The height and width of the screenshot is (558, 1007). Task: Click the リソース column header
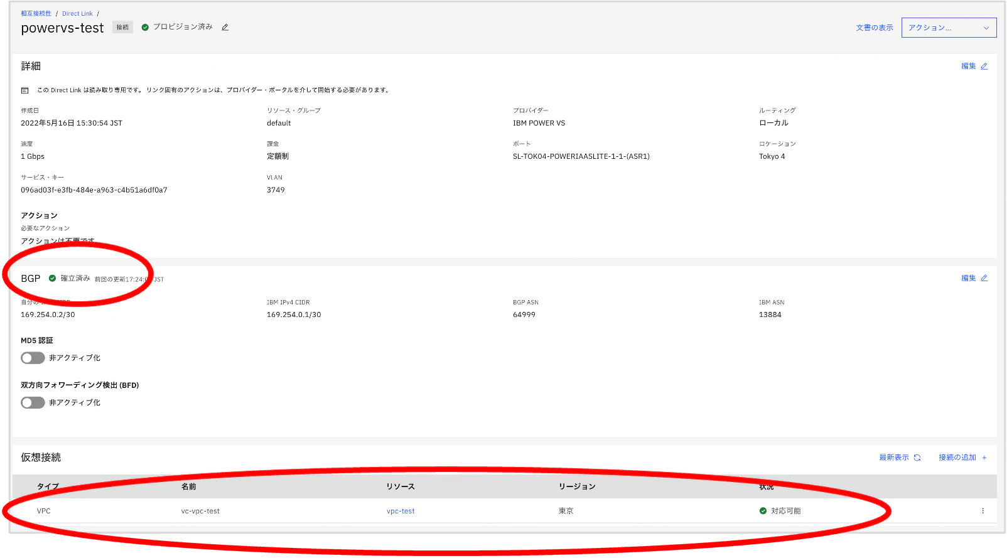click(401, 486)
